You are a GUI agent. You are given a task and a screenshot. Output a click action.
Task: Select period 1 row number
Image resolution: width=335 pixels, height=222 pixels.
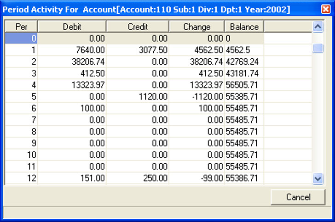pyautogui.click(x=21, y=50)
